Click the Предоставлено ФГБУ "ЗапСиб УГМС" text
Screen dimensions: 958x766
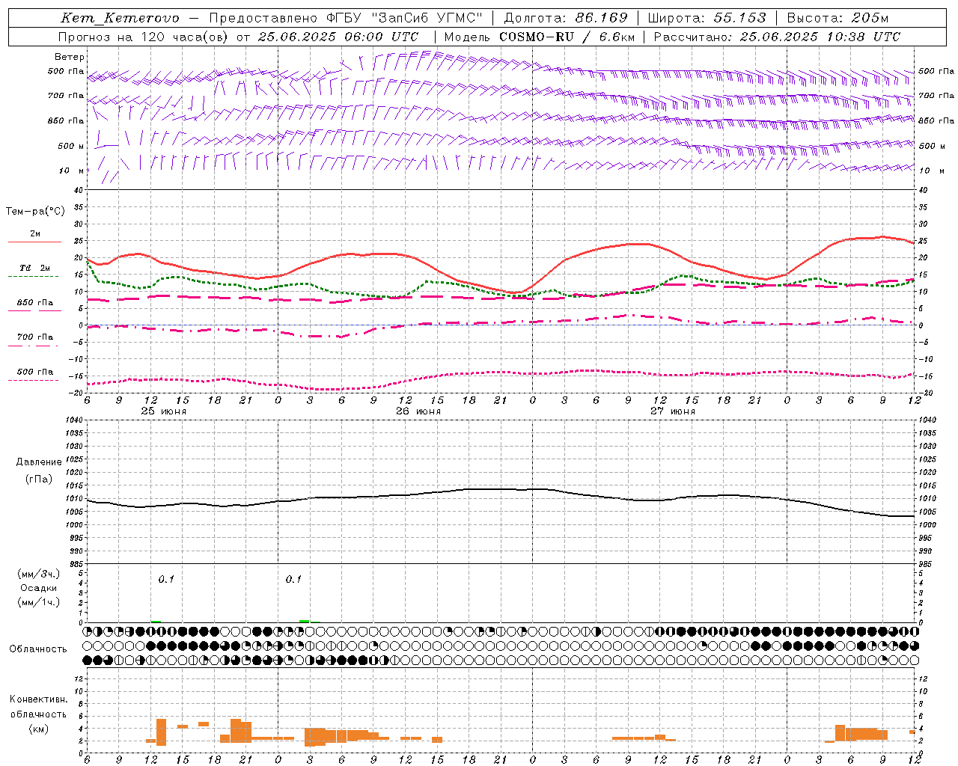(x=346, y=18)
